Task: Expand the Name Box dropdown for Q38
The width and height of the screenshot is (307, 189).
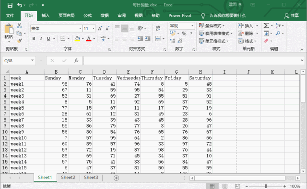Action: 32,60
